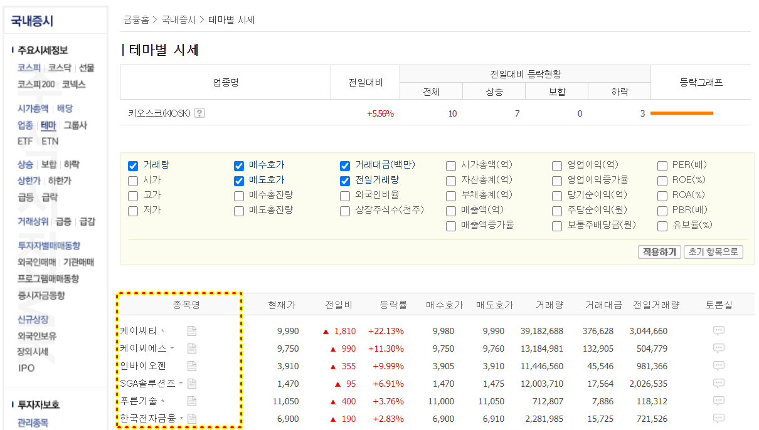Open the document icon in the 인바이오젠 row
The image size is (759, 430).
(x=192, y=366)
